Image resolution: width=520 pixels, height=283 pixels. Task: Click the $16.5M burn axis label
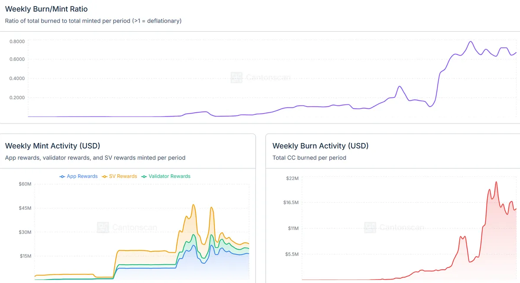point(290,203)
